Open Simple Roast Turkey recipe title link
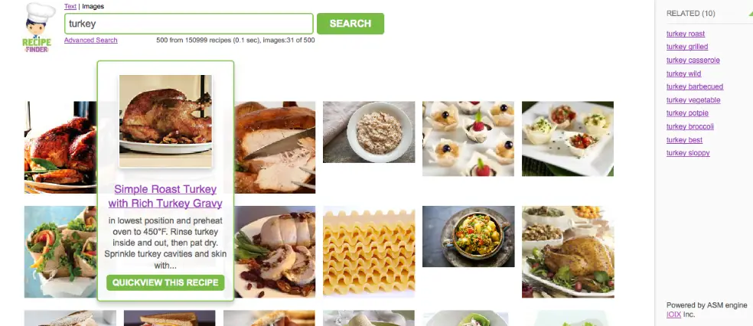This screenshot has height=326, width=753. (x=165, y=196)
